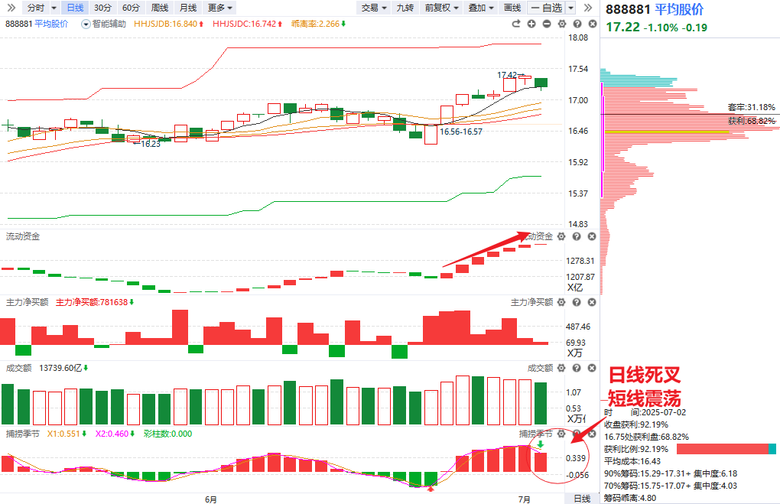The image size is (780, 504).
Task: Select the 日线 daily chart tab
Action: click(75, 8)
